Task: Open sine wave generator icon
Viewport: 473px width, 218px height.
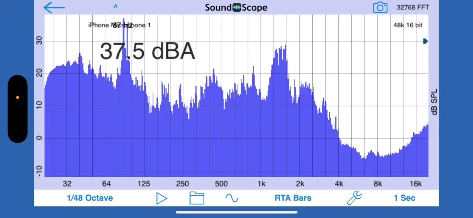Action: (x=232, y=198)
